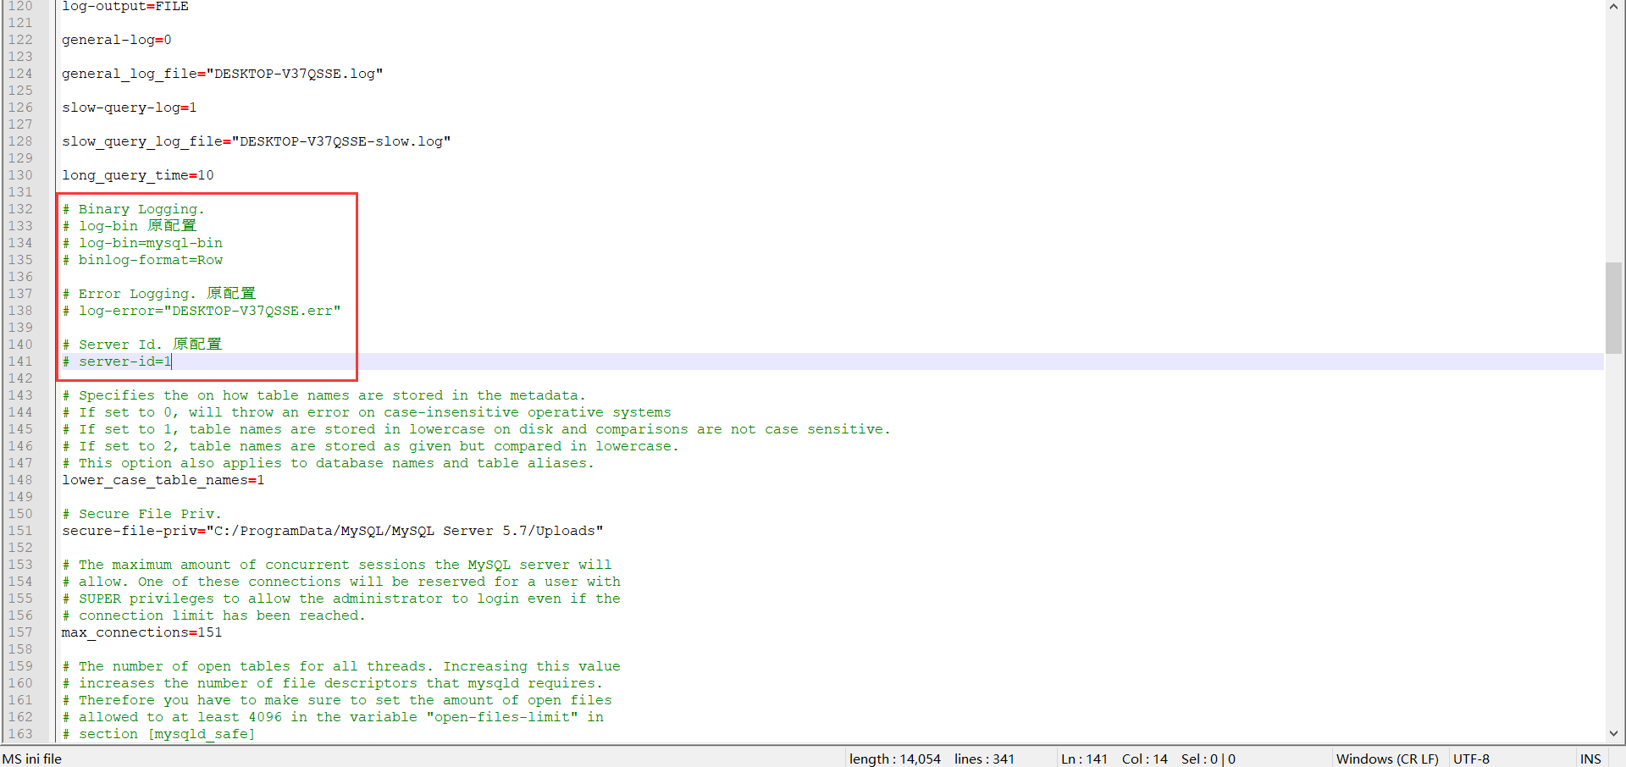The image size is (1626, 767).
Task: Click the 'lines : 341' status bar entry
Action: click(984, 759)
